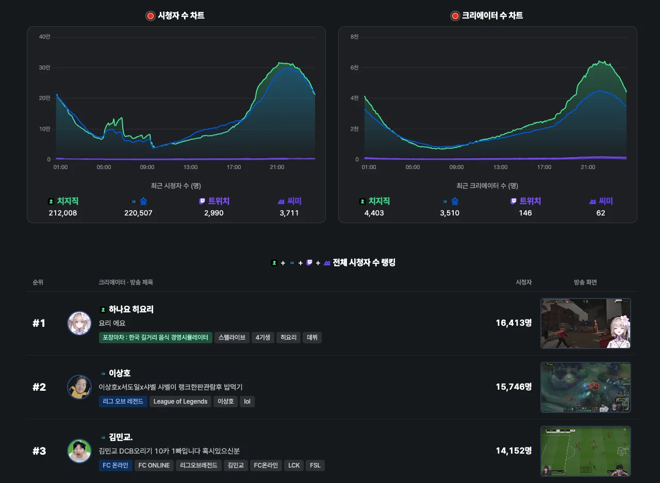660x483 pixels.
Task: Click the red live indicator beside 시청자 수 차트
Action: [151, 16]
